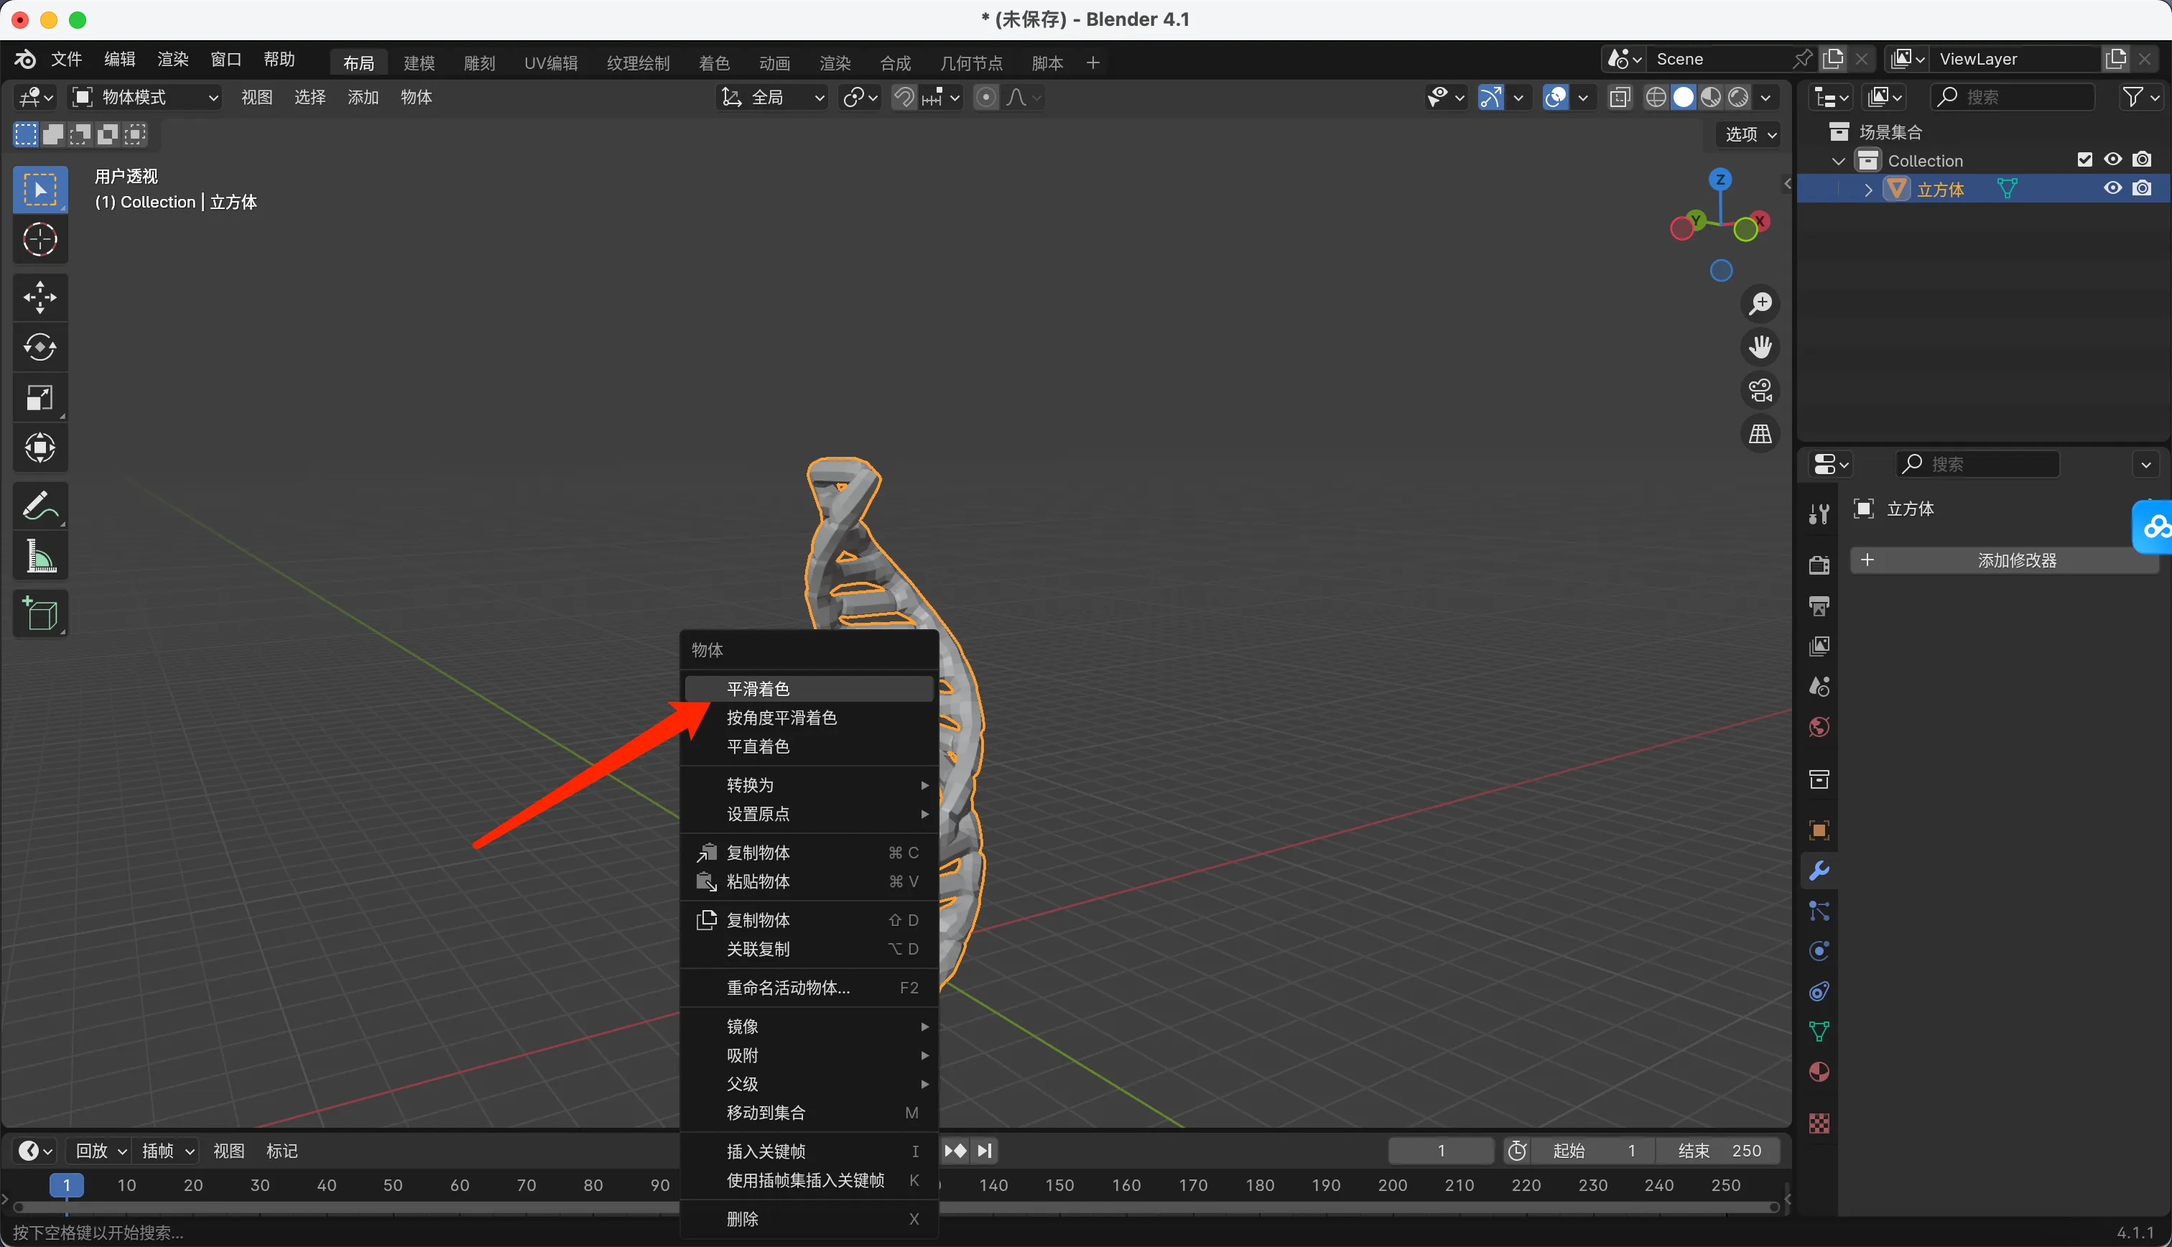
Task: Select the Measure ruler tool
Action: click(40, 557)
